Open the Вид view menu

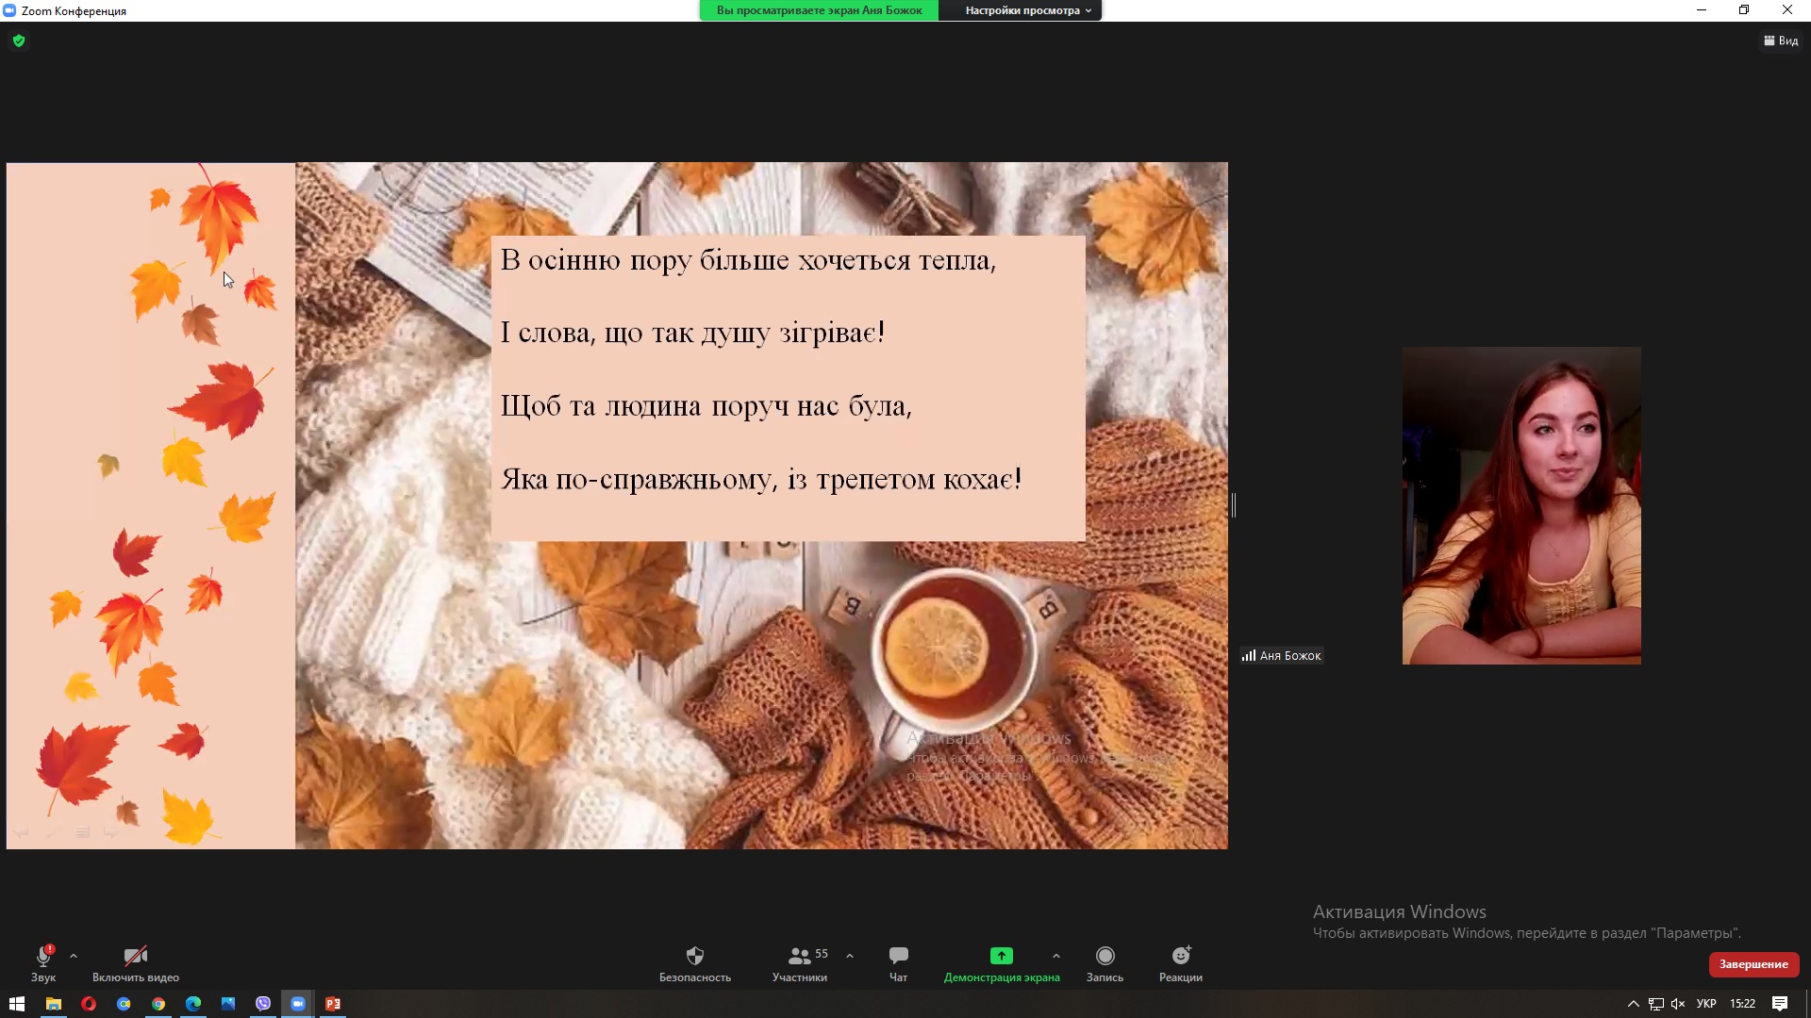coord(1781,41)
